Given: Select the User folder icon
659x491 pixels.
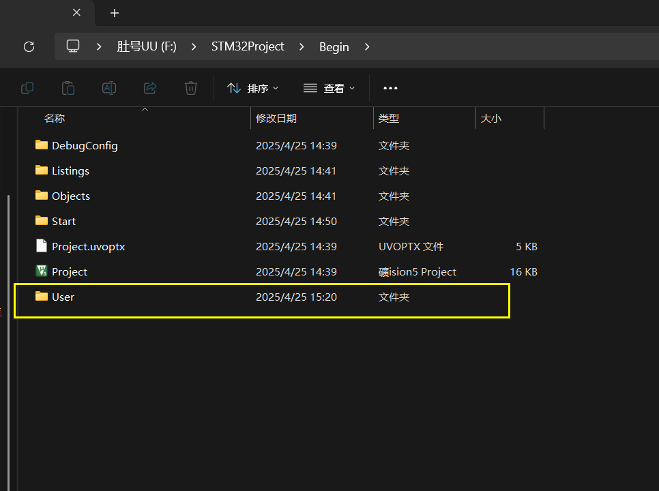Looking at the screenshot, I should click(41, 296).
